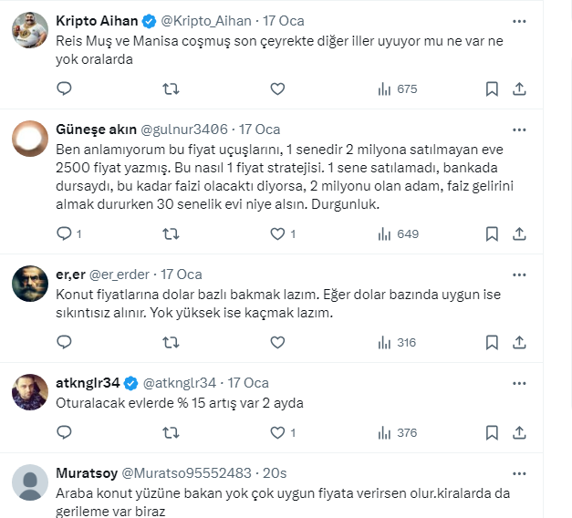Viewport: 572px width, 518px height.
Task: Retweet Kripto Aihan's post
Action: click(171, 88)
